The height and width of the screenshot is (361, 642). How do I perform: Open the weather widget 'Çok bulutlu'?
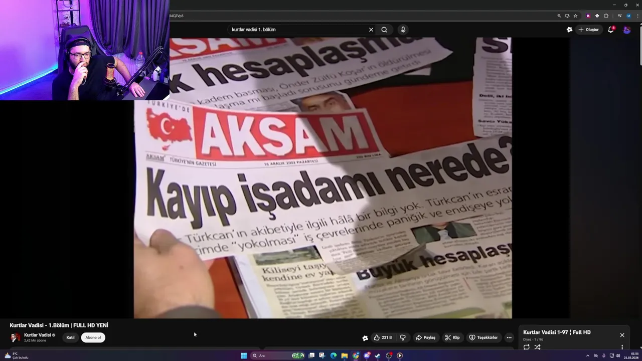[x=16, y=355]
